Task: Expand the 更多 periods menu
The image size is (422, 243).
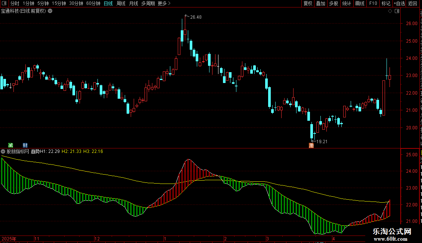Action: click(x=164, y=3)
